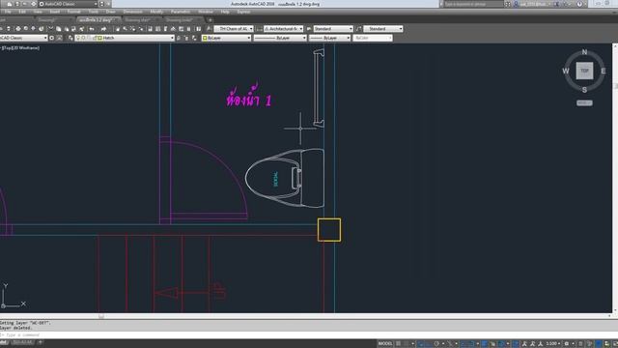618x348 pixels.
Task: Toggle Isometric Drafting in status bar
Action: tap(450, 344)
